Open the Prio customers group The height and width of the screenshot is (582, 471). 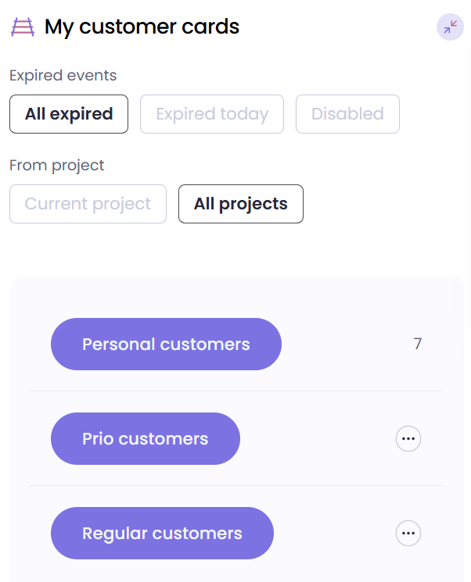[146, 439]
